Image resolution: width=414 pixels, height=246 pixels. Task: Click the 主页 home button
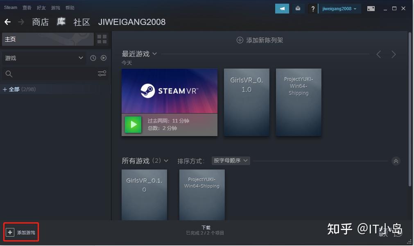48,39
